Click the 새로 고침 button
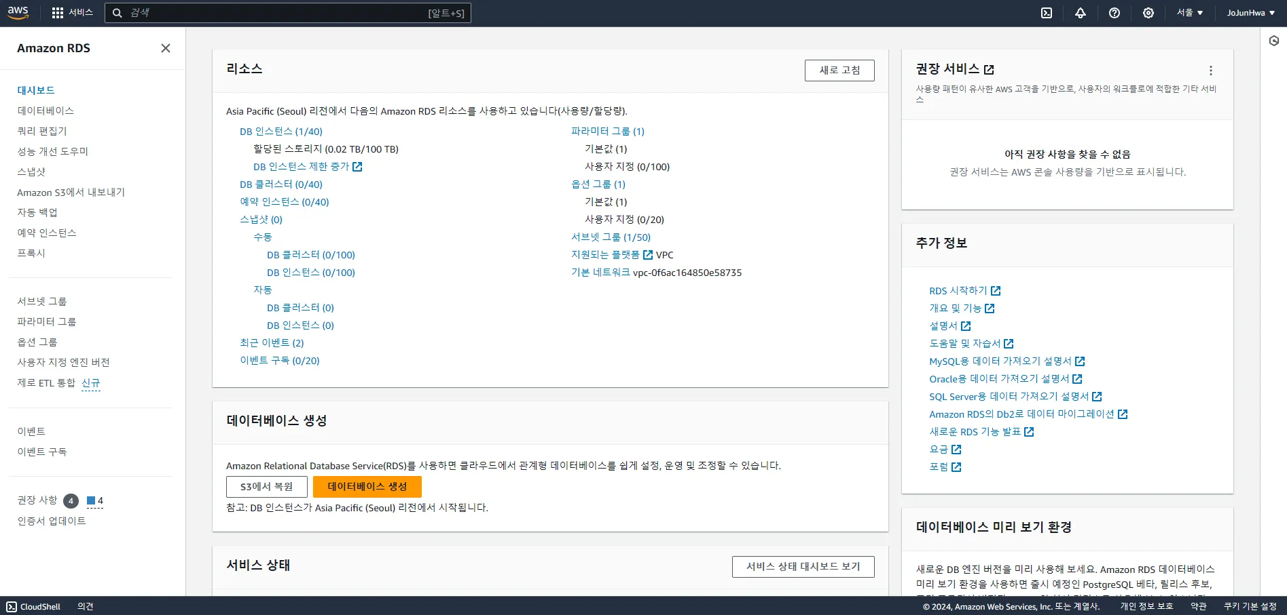1287x615 pixels. [839, 71]
